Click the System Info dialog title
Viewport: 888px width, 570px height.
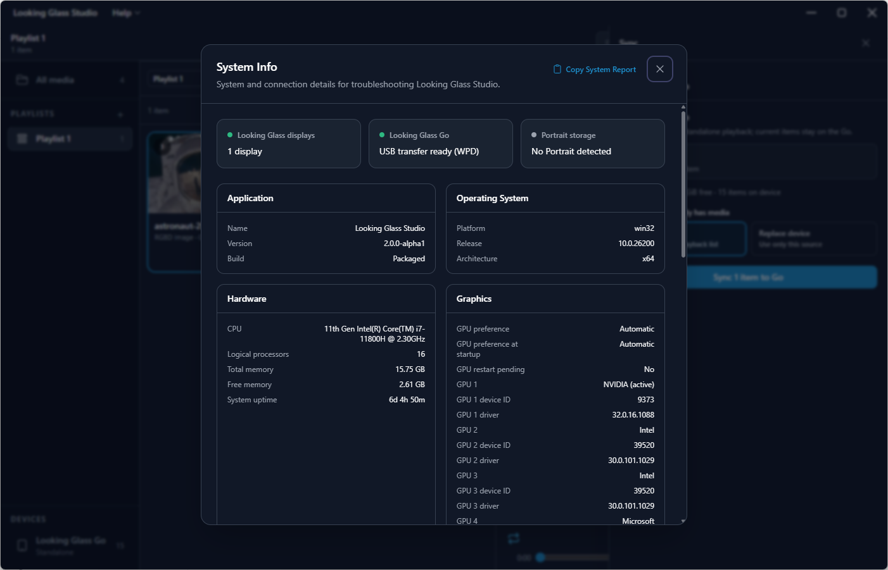click(247, 67)
